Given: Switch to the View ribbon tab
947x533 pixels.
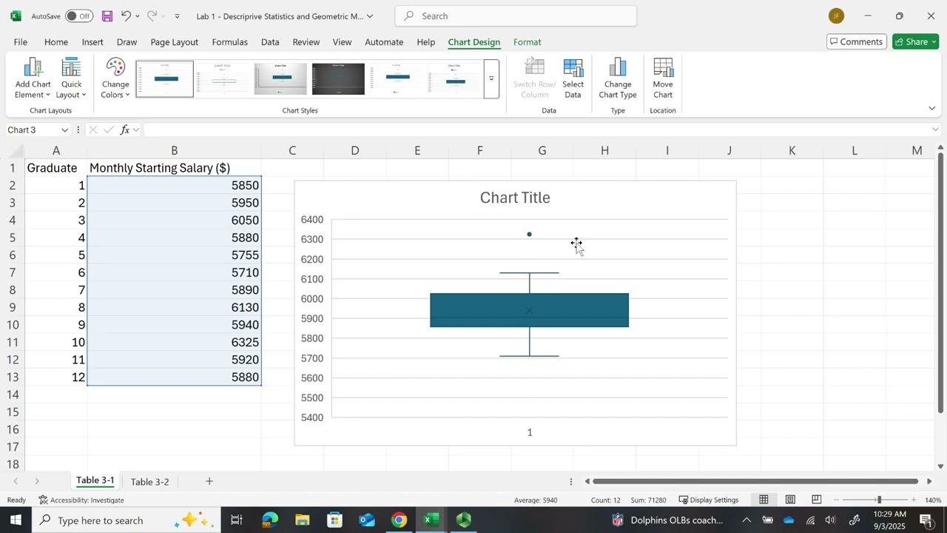Looking at the screenshot, I should [342, 42].
